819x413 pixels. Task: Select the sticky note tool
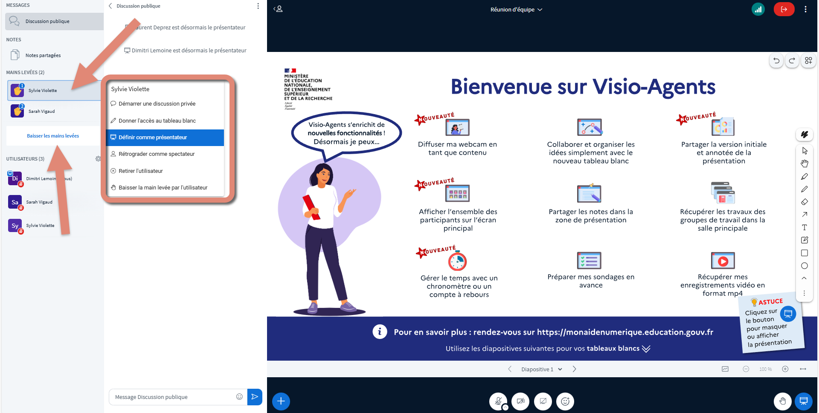coord(804,240)
